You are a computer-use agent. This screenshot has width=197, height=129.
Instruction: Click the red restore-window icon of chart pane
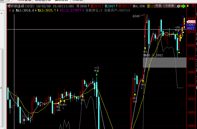point(193,6)
